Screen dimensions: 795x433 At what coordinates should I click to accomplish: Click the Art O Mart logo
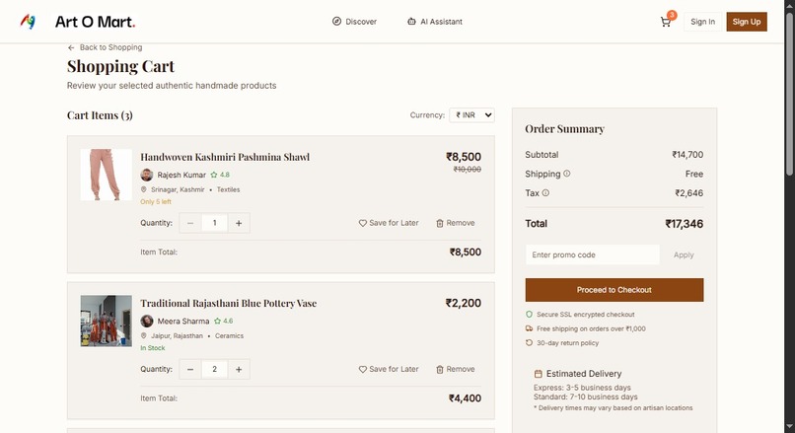click(77, 22)
